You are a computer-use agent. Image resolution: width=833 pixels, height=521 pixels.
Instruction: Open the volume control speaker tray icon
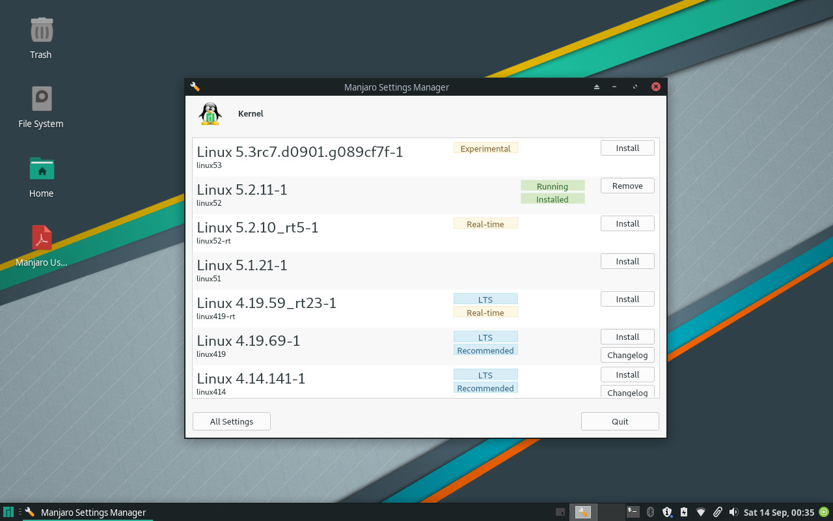coord(734,512)
